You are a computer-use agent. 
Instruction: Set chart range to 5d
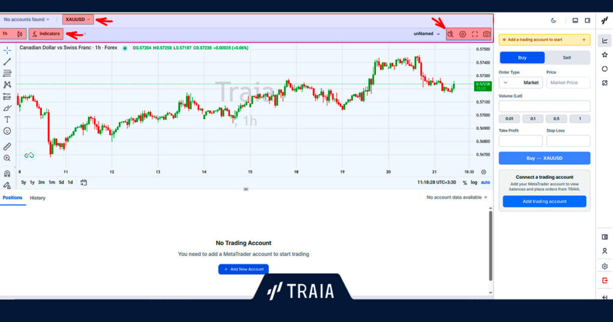point(62,183)
